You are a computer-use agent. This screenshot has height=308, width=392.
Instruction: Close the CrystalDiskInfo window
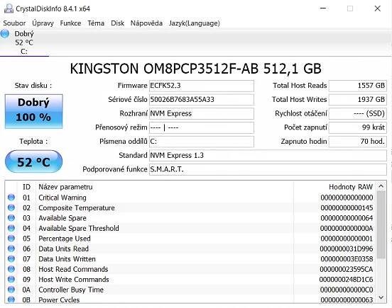[x=378, y=8]
